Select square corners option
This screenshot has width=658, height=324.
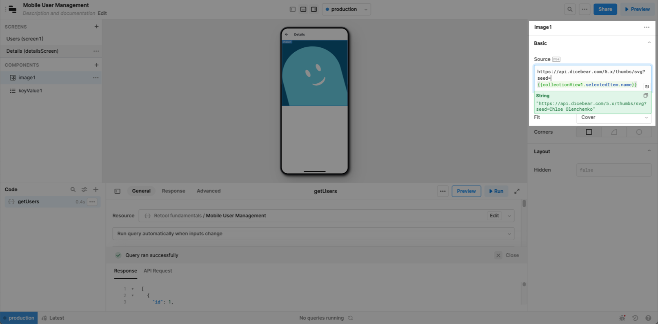click(x=589, y=132)
